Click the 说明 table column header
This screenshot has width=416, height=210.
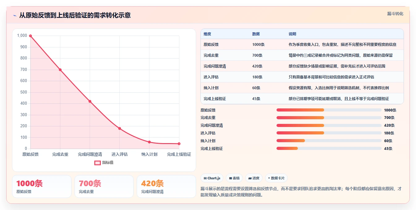(x=292, y=34)
